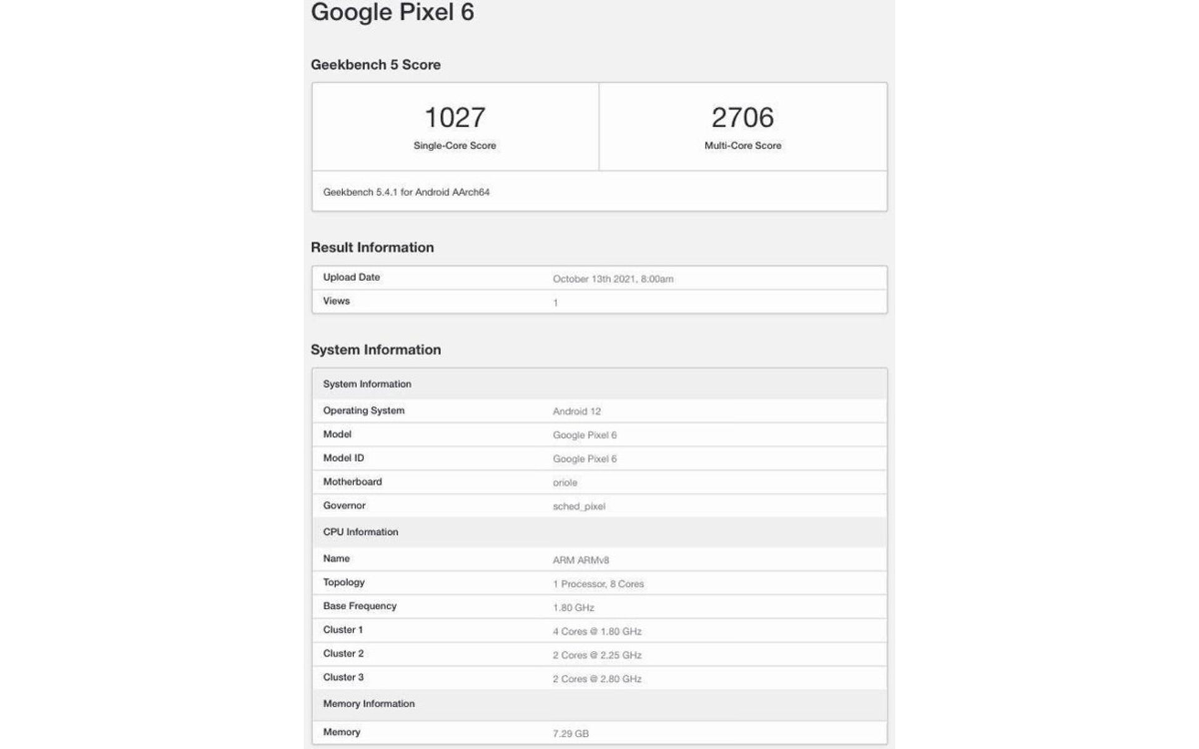Click the Model ID row value
Screen dimensions: 1199x749
(x=585, y=459)
